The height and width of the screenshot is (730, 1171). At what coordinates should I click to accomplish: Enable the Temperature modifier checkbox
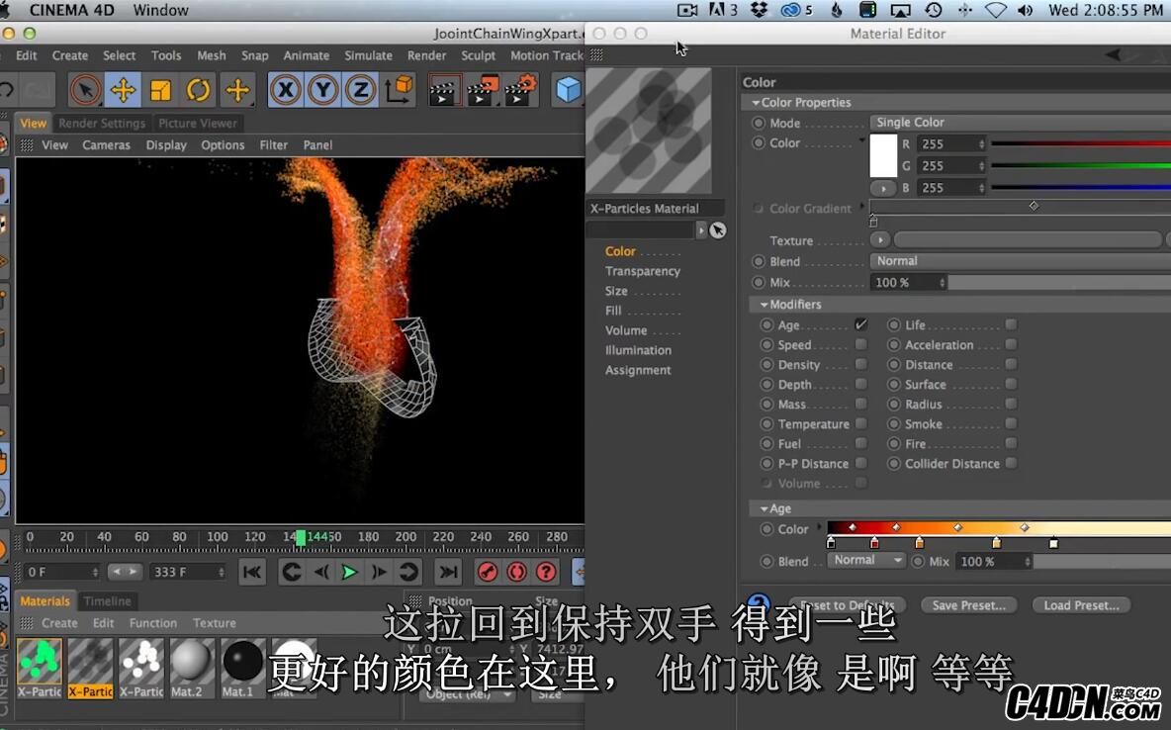[x=861, y=423]
